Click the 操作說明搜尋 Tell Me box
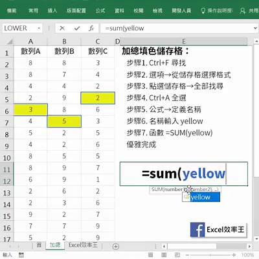Viewport: 259px width, 259px height. [216, 11]
